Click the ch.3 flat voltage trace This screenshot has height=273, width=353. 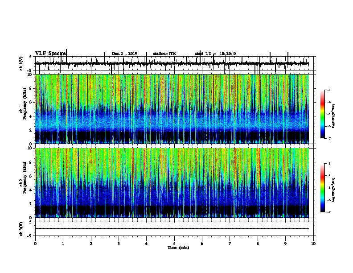[172, 229]
